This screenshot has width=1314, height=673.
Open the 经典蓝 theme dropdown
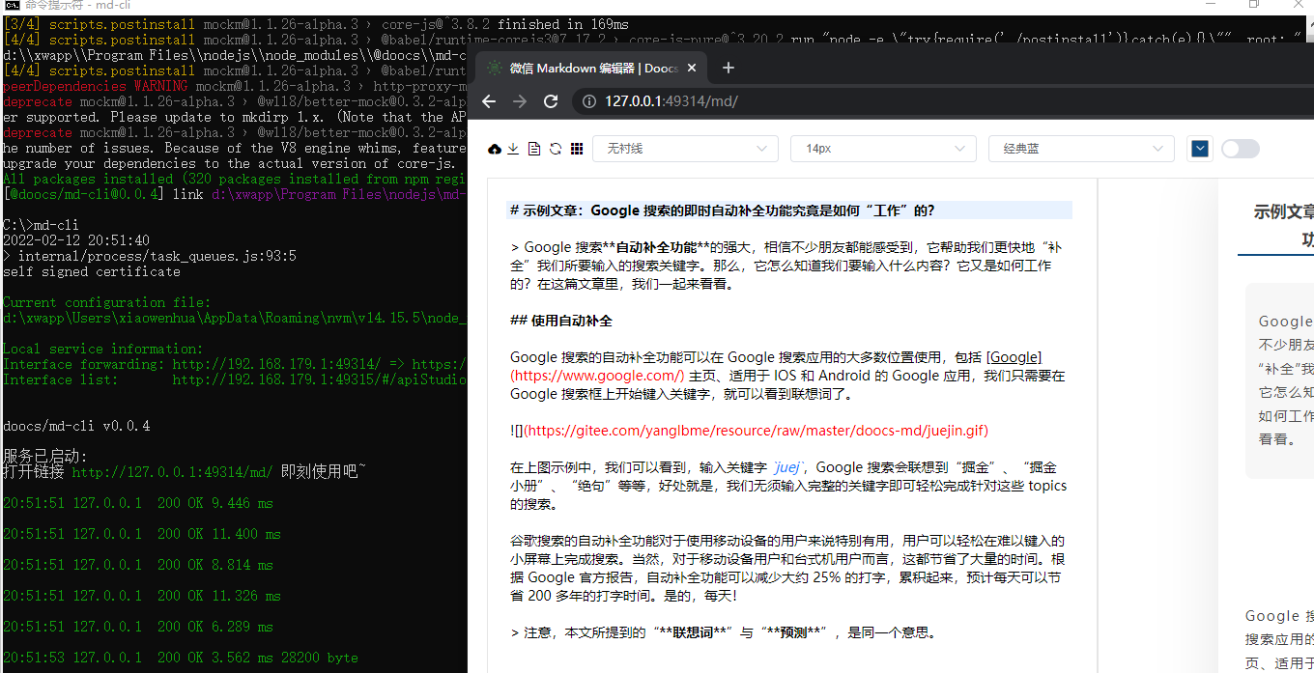tap(1081, 149)
